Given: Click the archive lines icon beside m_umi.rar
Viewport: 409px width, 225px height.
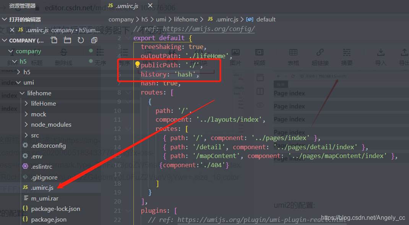Looking at the screenshot, I should coord(26,198).
